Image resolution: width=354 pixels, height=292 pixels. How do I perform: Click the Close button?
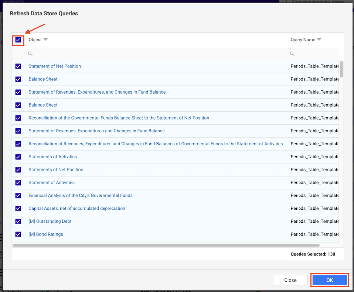(290, 280)
